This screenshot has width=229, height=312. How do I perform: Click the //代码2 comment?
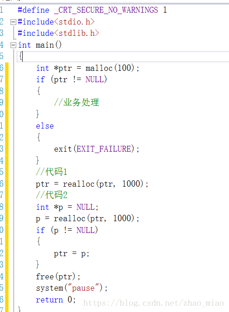(x=52, y=195)
